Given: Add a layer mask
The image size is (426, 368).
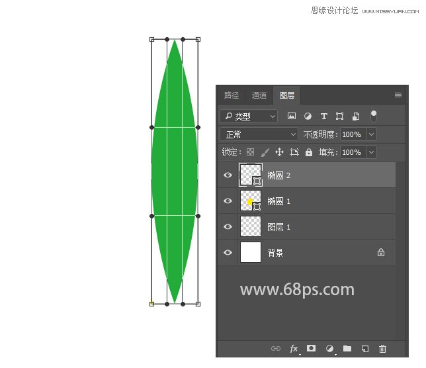Looking at the screenshot, I should (311, 348).
